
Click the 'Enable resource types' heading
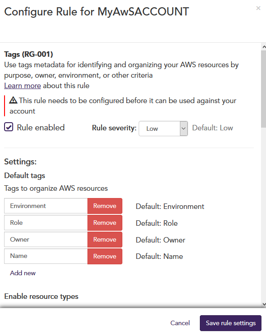click(41, 297)
